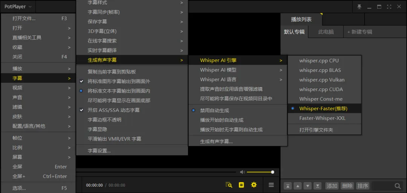
Task: Open the PotPlayer main menu button
Action: pos(18,6)
